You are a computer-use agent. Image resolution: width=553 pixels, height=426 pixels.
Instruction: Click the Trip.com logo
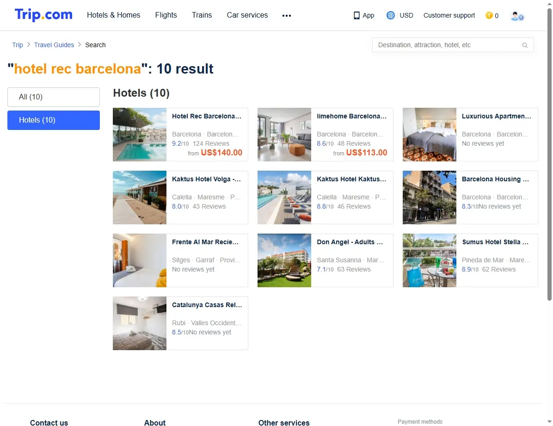pyautogui.click(x=43, y=15)
